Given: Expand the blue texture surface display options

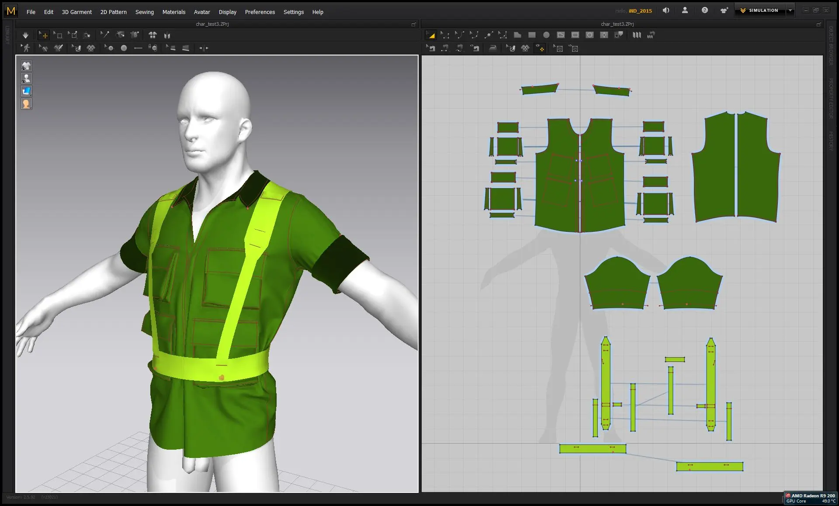Looking at the screenshot, I should pos(26,91).
